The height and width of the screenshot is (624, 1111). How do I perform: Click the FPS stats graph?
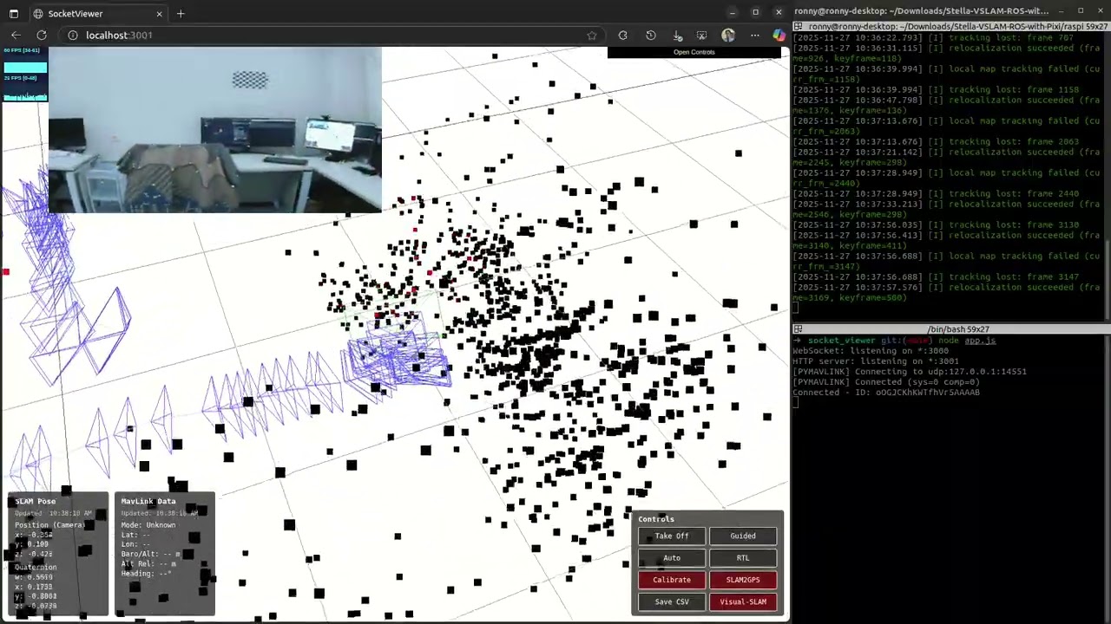[25, 75]
